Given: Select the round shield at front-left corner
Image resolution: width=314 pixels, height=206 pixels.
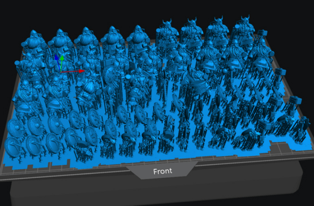Looking at the screenshot, I should (15, 145).
